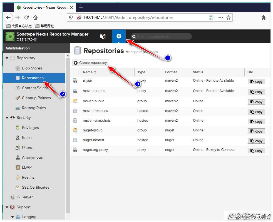
Task: Click the insecure connection lock icon
Action: (x=79, y=18)
